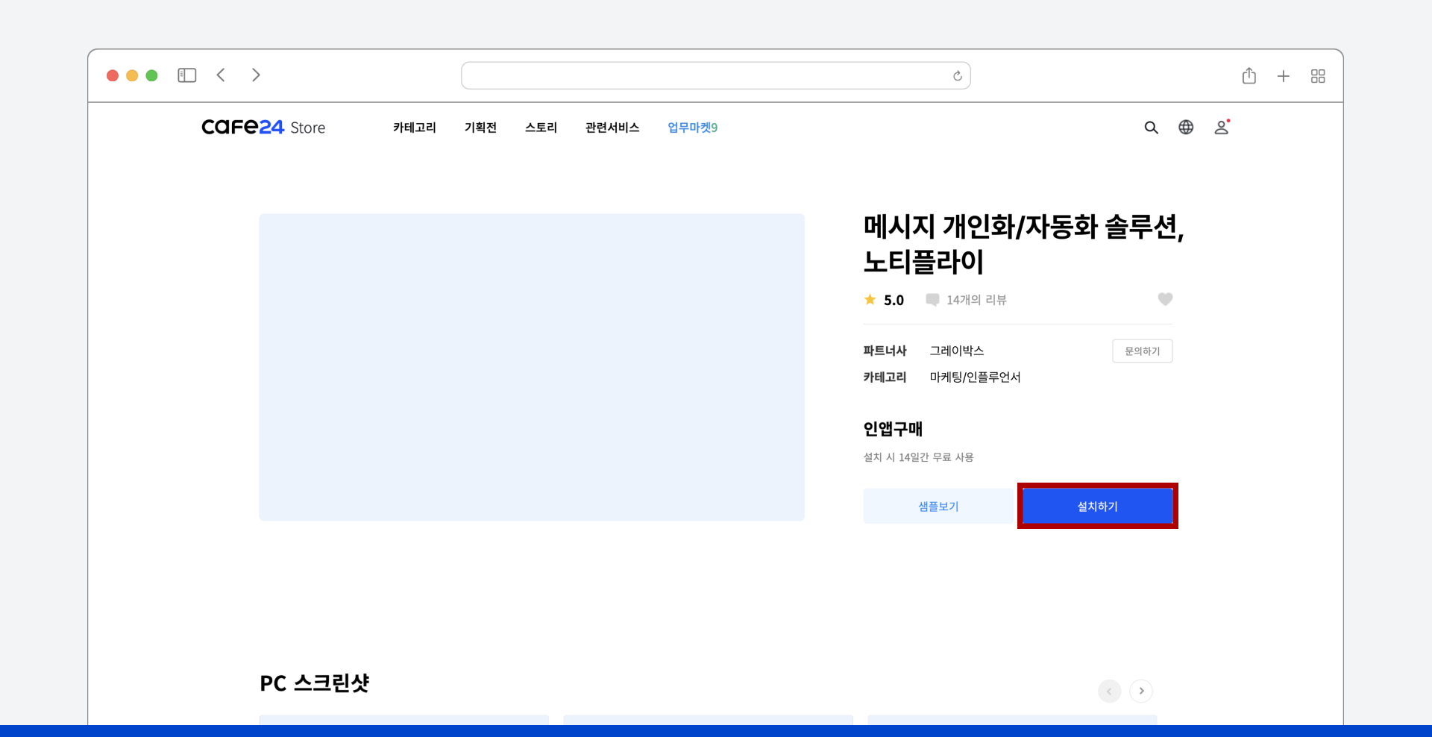Click the browser address bar
The height and width of the screenshot is (737, 1432).
tap(716, 75)
